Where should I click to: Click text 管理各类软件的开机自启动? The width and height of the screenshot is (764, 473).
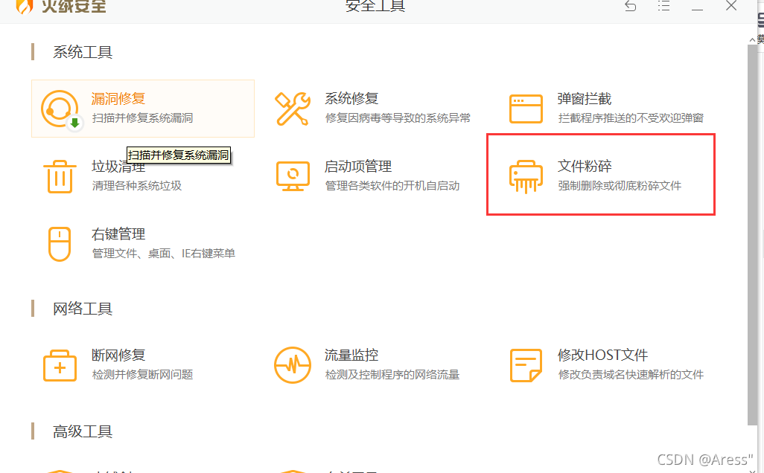point(392,186)
